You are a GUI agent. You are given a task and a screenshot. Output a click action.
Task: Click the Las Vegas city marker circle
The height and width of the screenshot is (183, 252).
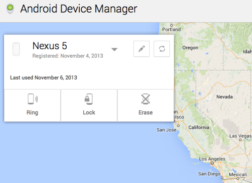240,140
